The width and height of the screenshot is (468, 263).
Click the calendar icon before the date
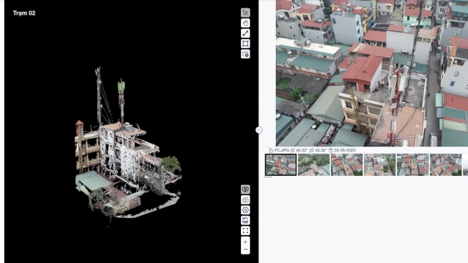click(x=330, y=150)
